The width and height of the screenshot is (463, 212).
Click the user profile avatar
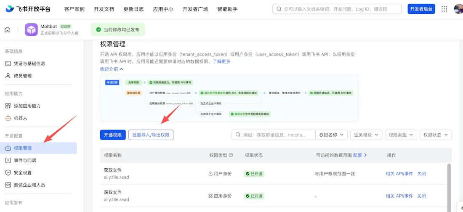[458, 9]
